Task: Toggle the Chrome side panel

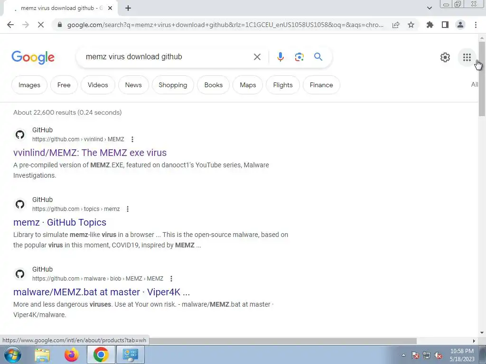Action: pos(445,25)
